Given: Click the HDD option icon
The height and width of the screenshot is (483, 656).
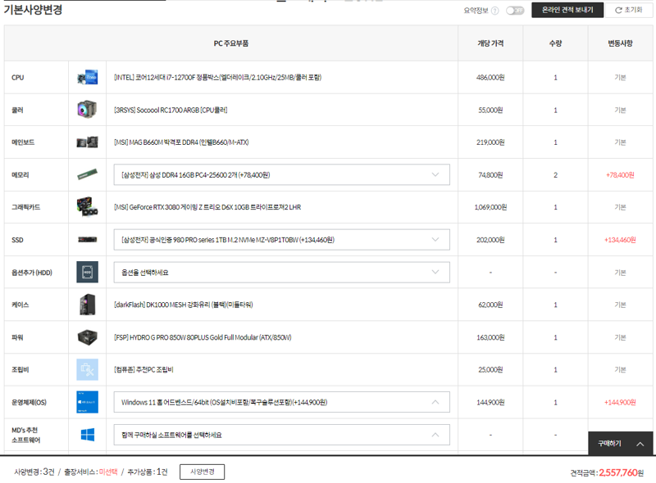Looking at the screenshot, I should (88, 272).
